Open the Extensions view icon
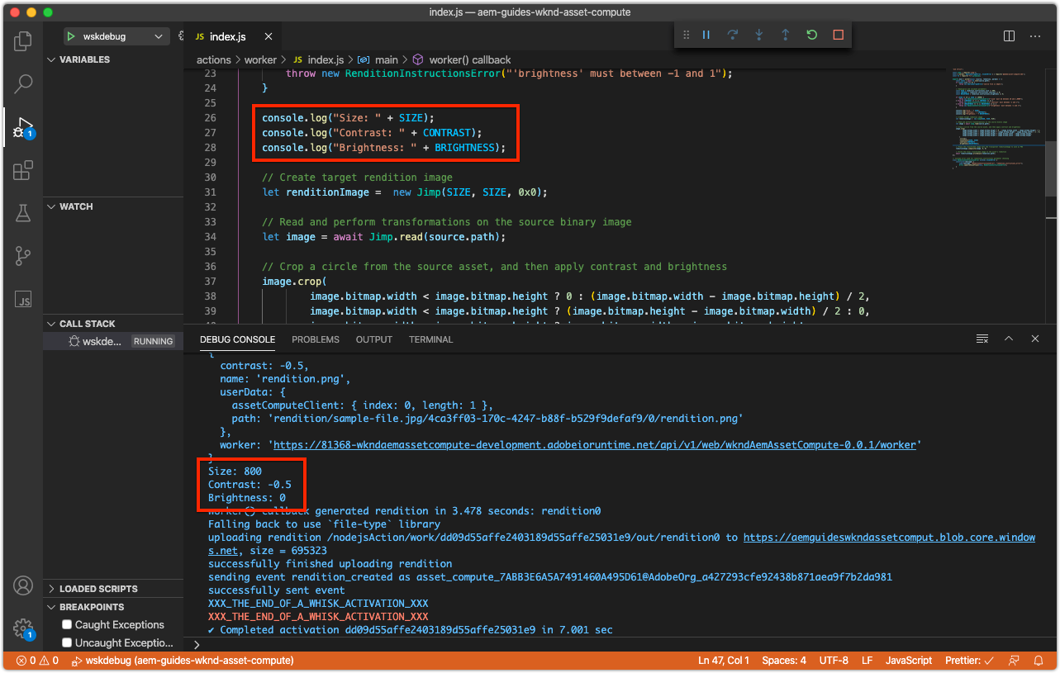The width and height of the screenshot is (1060, 673). point(23,170)
